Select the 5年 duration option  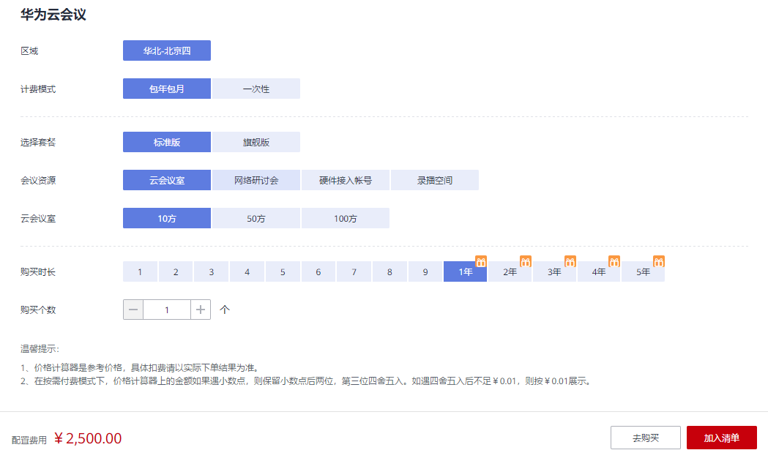643,272
